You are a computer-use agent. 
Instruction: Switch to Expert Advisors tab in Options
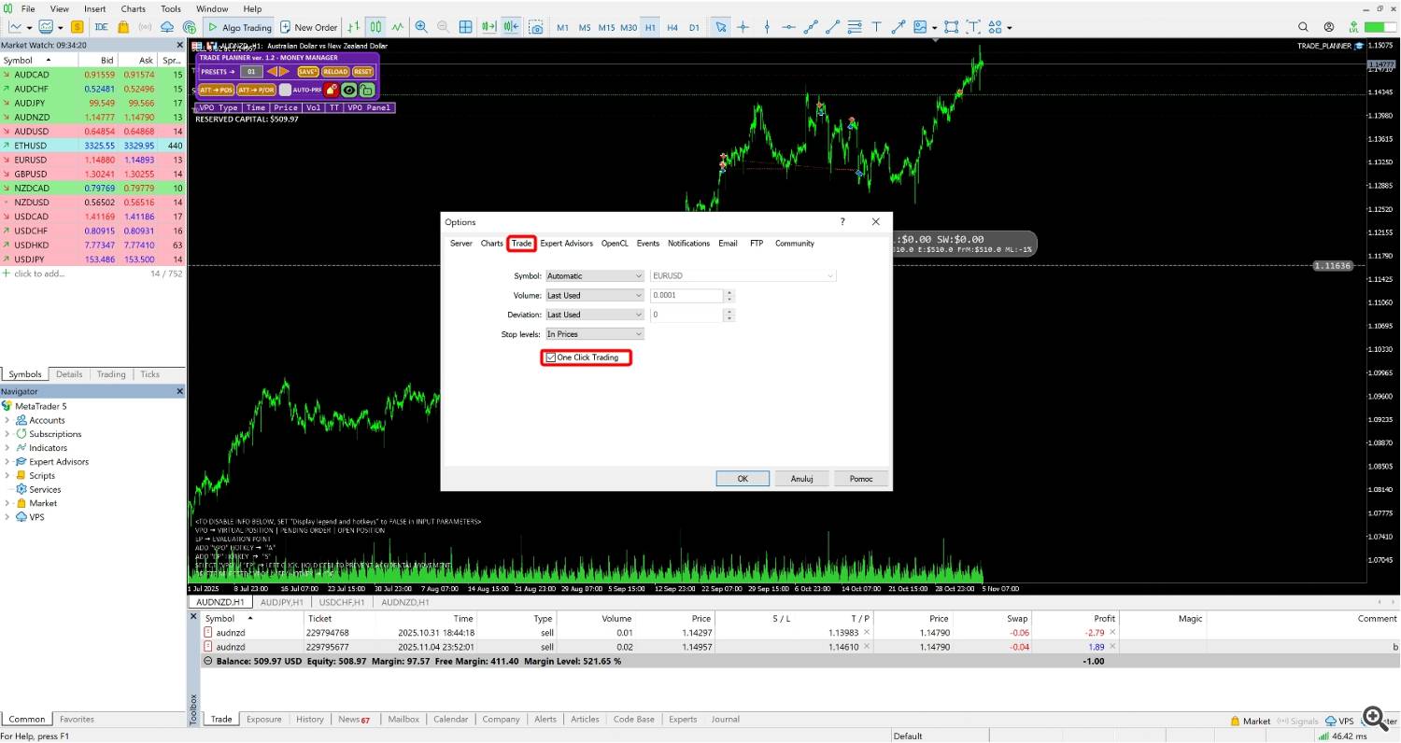coord(566,244)
